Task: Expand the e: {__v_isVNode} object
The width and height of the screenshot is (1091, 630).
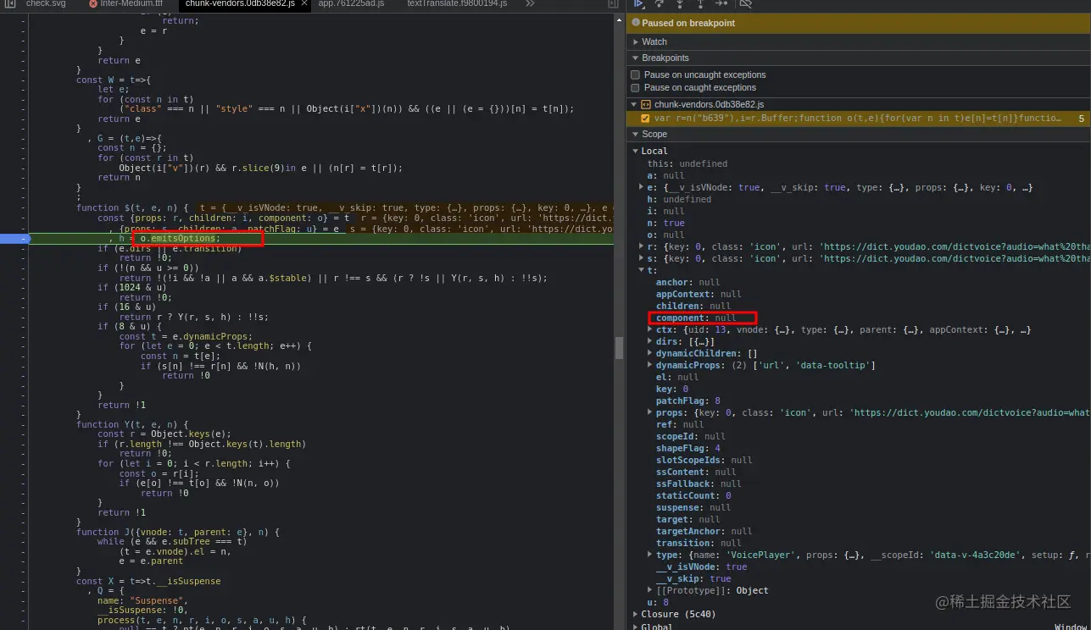Action: [x=642, y=187]
